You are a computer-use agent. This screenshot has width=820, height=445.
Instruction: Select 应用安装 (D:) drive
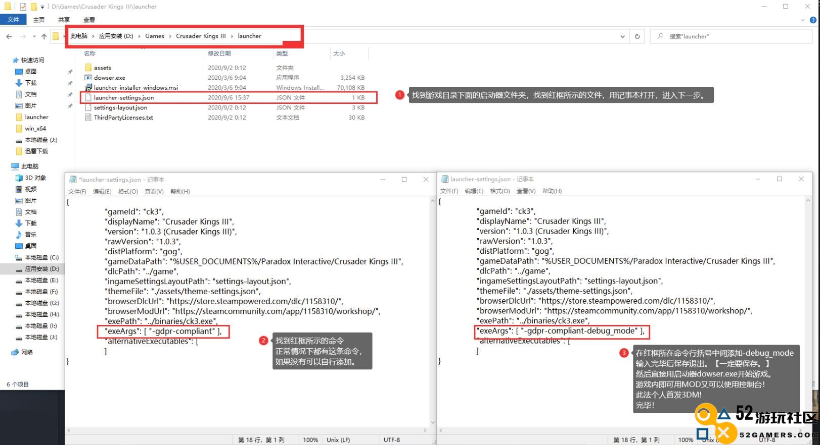[x=42, y=269]
